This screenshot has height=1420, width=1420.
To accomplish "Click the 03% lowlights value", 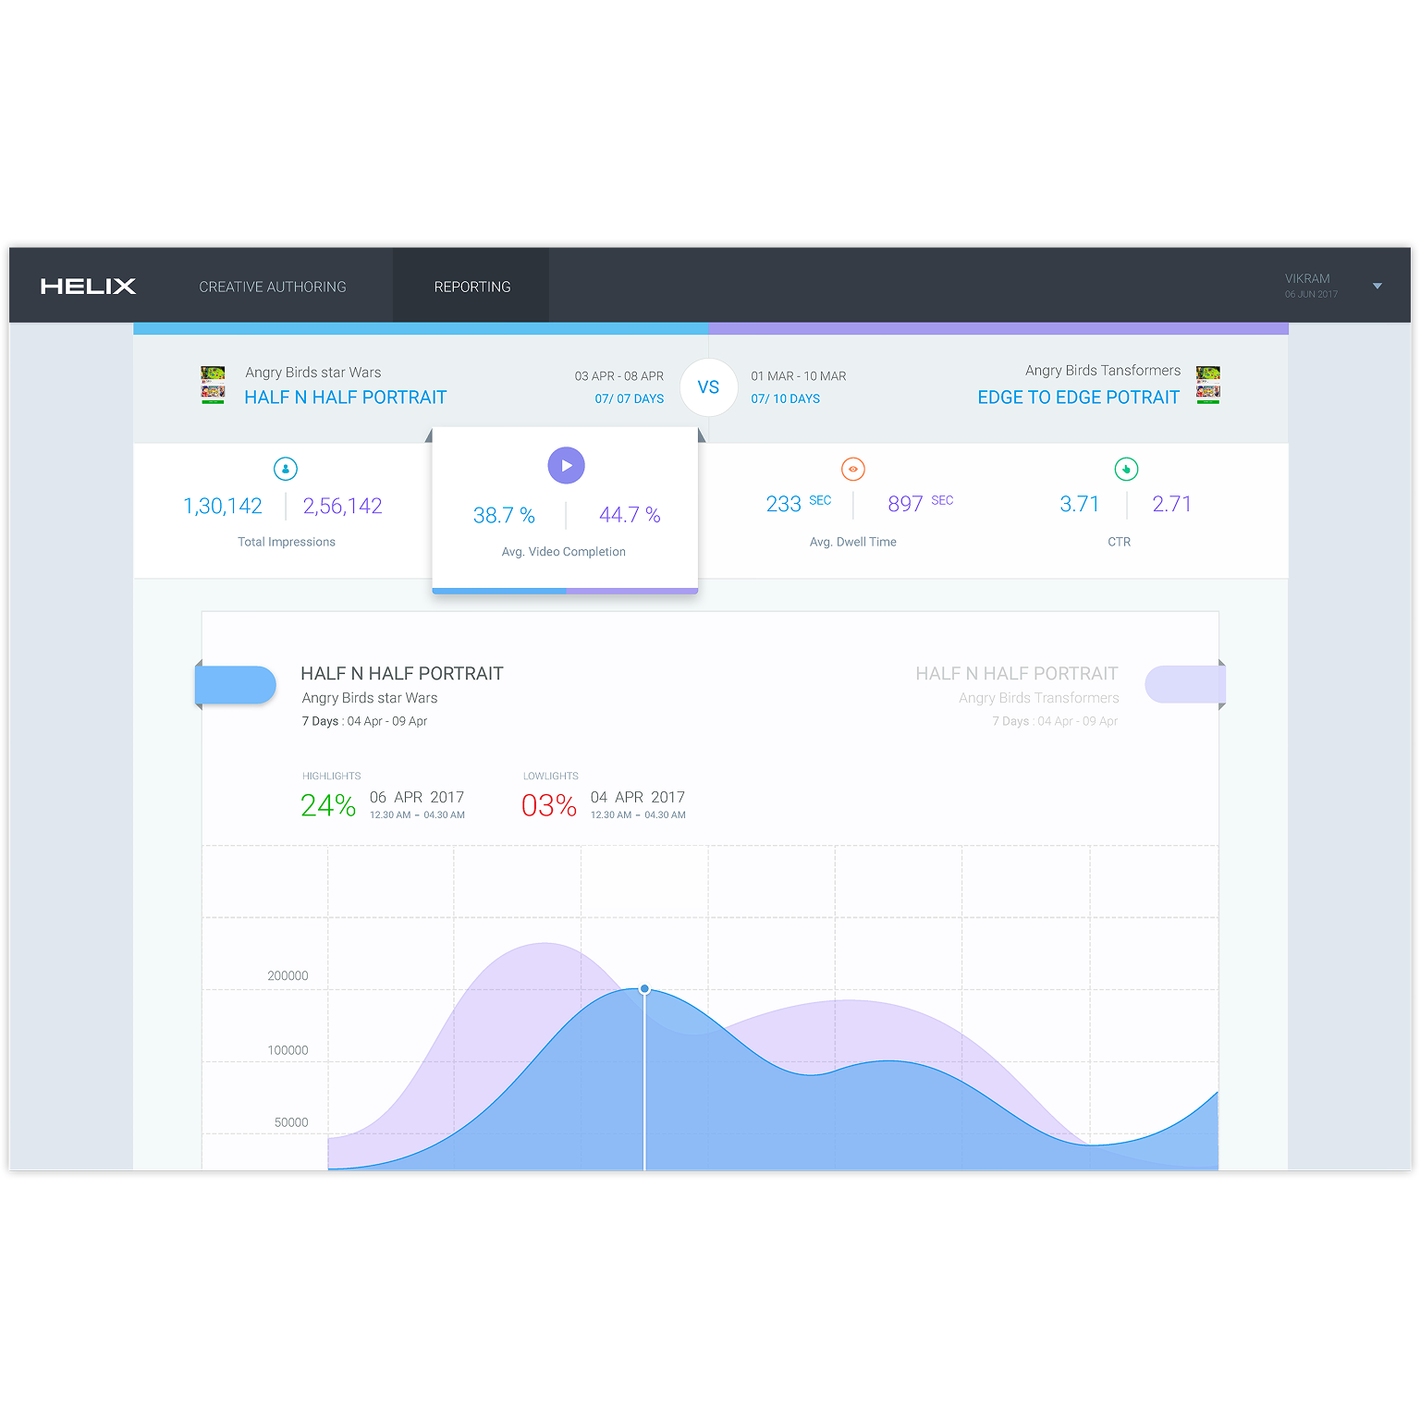I will coord(549,805).
